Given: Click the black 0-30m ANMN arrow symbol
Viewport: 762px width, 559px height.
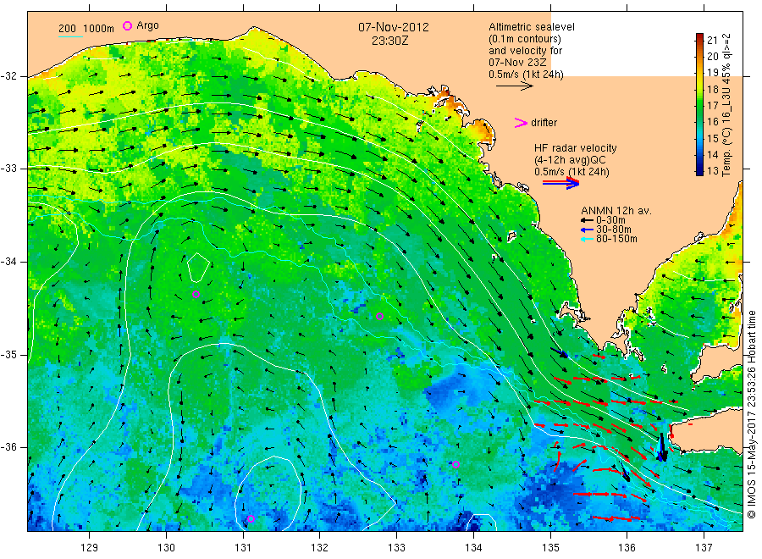Looking at the screenshot, I should point(587,220).
